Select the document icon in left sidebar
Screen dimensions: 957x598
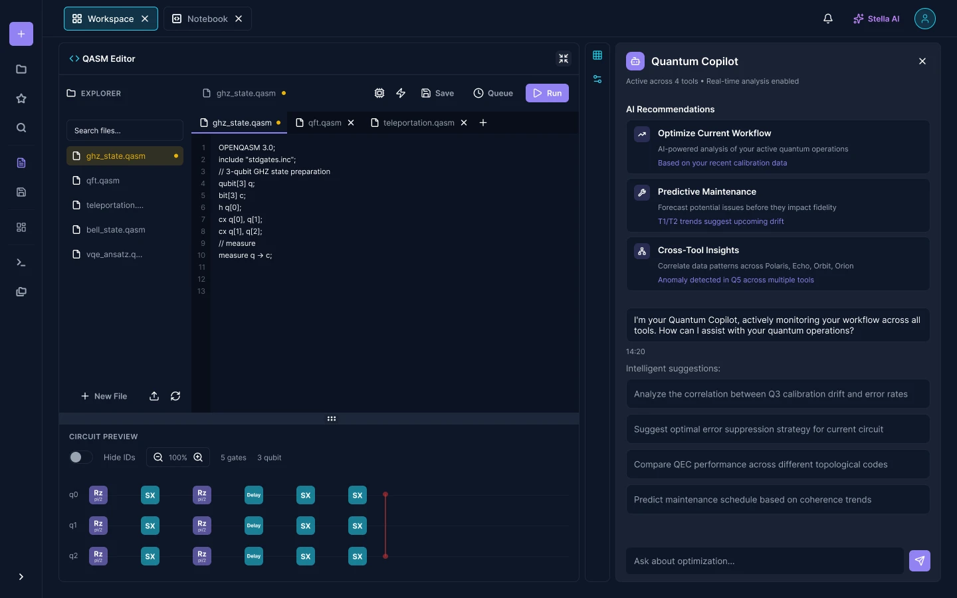click(x=21, y=163)
